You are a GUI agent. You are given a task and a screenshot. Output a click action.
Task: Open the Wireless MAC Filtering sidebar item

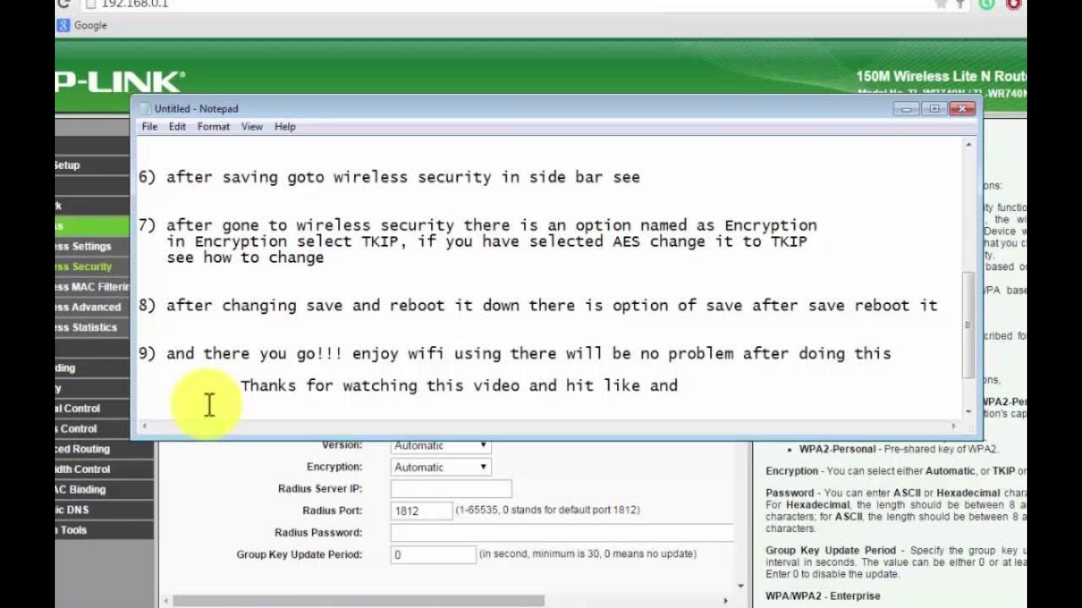[x=92, y=287]
